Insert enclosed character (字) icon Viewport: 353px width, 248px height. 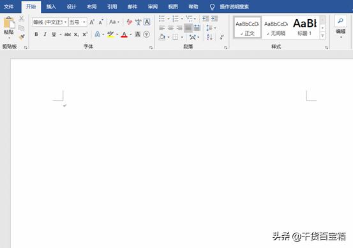(x=146, y=35)
